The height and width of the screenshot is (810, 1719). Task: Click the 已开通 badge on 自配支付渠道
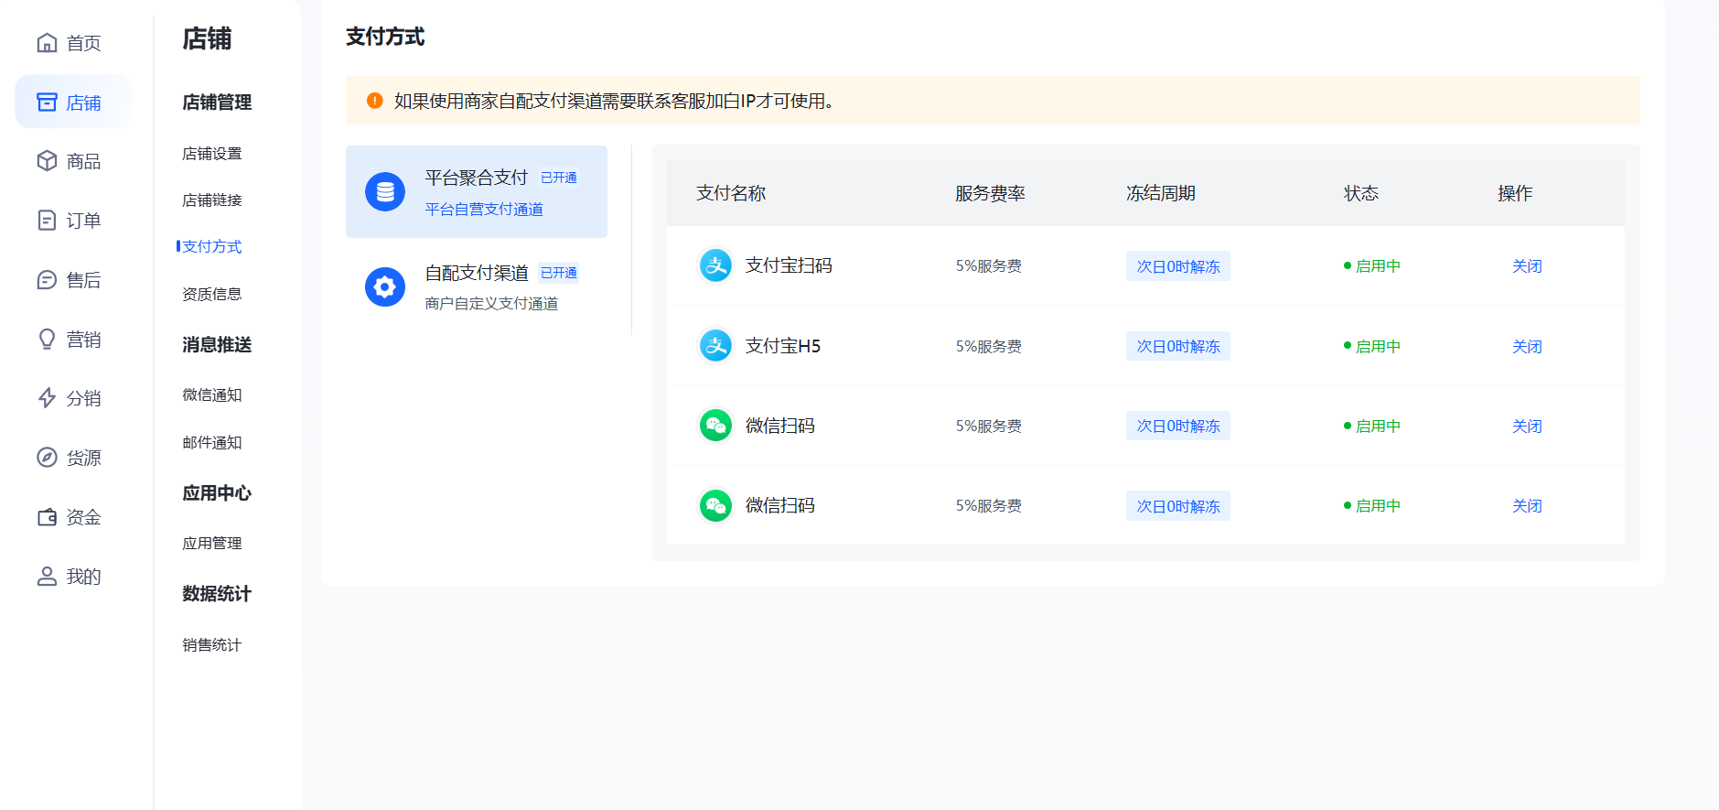pyautogui.click(x=559, y=273)
